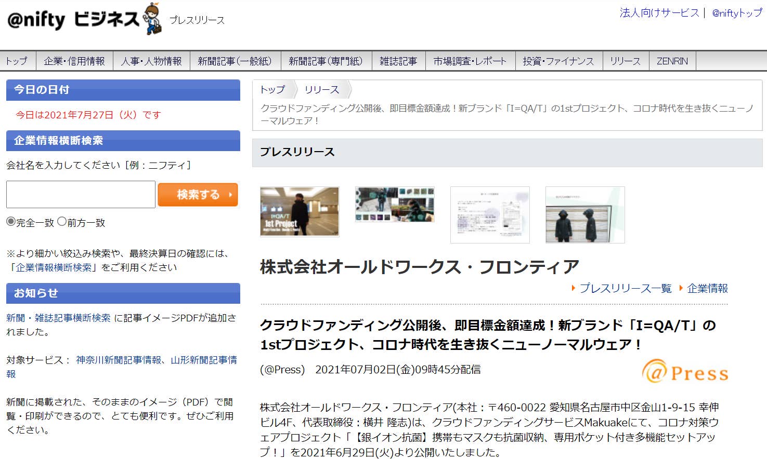Open the 新聞記事(専門紙) tab
Image resolution: width=767 pixels, height=459 pixels.
[x=326, y=61]
